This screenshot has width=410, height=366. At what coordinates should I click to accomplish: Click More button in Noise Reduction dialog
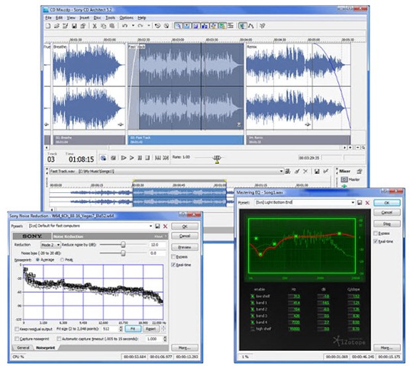coord(185,348)
